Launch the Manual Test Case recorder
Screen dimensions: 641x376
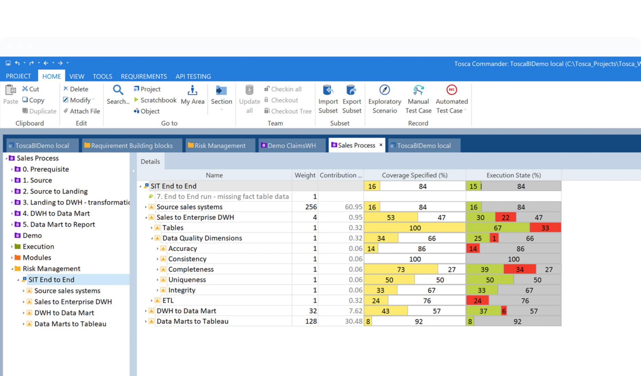coord(418,91)
